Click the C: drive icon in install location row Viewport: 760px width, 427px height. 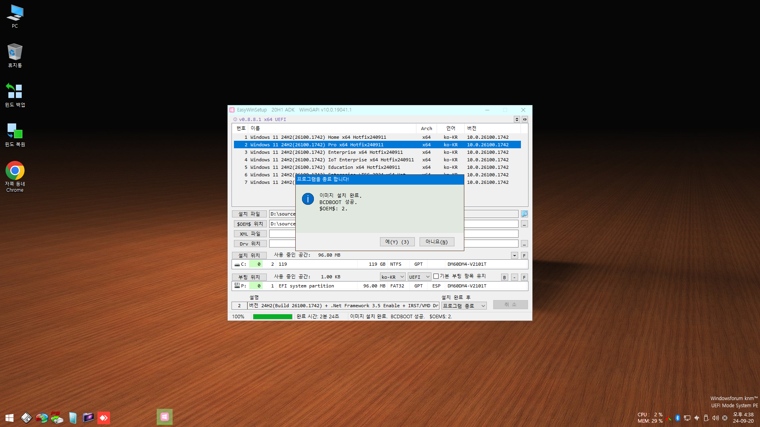click(237, 264)
